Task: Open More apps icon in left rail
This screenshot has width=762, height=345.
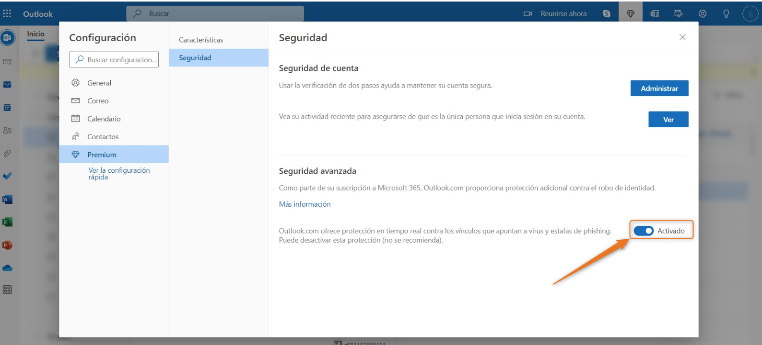Action: [x=7, y=289]
